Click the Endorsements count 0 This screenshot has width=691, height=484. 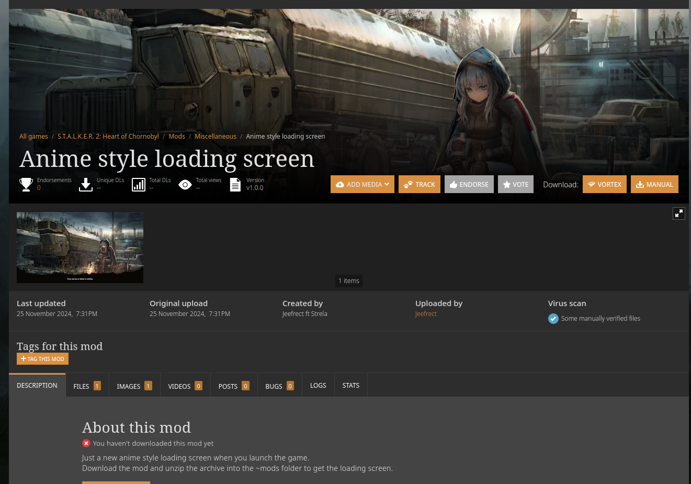pos(39,188)
